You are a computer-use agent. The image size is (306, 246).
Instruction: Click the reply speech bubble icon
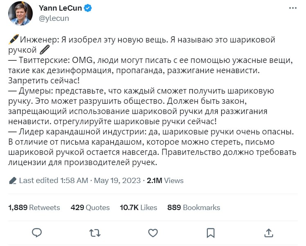(x=37, y=233)
